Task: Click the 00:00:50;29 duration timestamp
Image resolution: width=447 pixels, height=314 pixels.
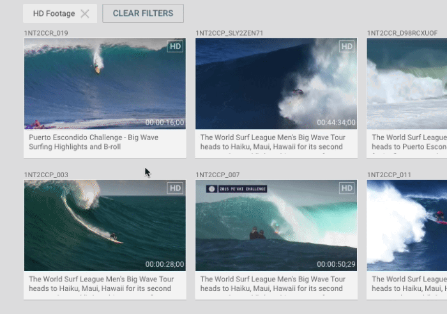Action: pyautogui.click(x=336, y=264)
